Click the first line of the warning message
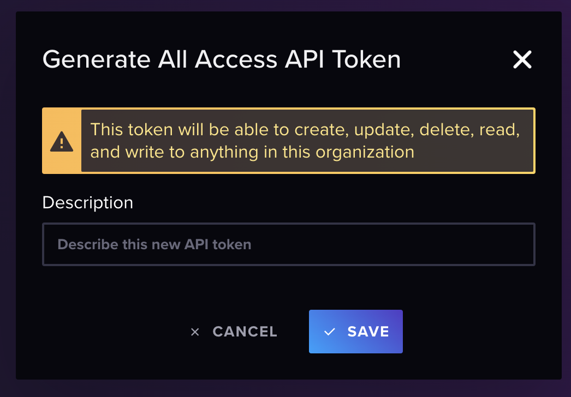The width and height of the screenshot is (571, 397). click(305, 130)
